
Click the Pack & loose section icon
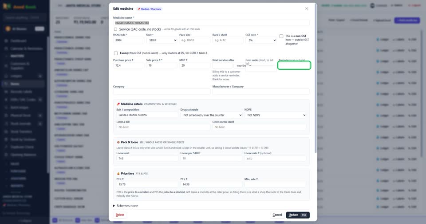click(x=118, y=142)
